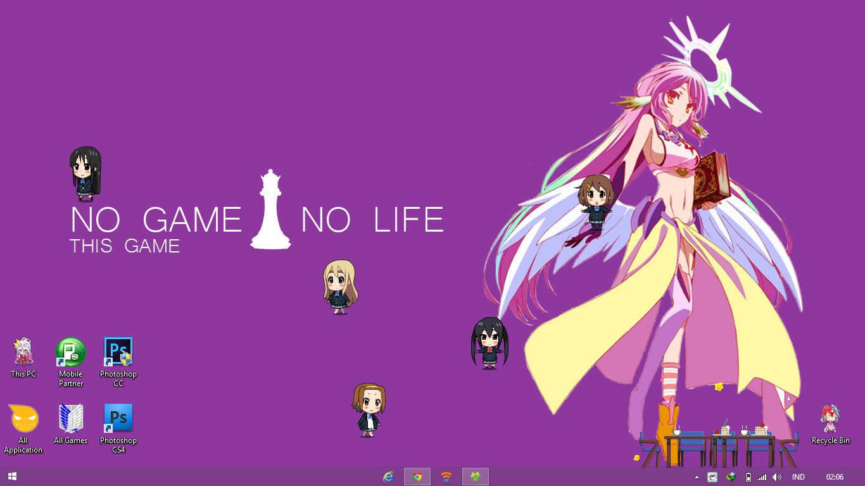Launch the Mobile Partner shortcut
The width and height of the screenshot is (865, 486).
pyautogui.click(x=71, y=362)
